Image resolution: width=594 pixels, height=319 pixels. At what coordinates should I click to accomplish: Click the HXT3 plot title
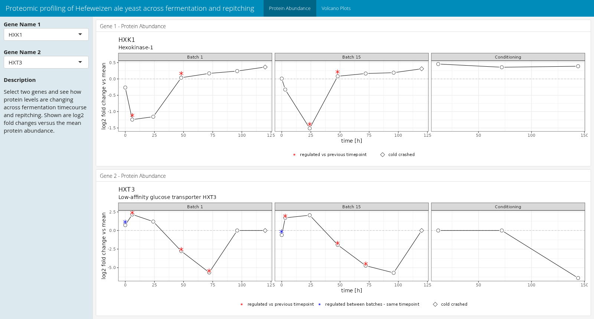[127, 189]
